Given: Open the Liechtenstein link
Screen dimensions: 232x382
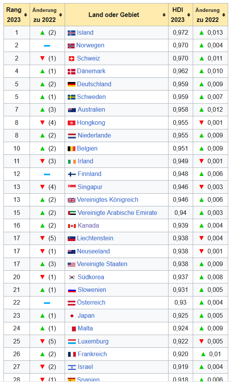Looking at the screenshot, I should tap(95, 238).
